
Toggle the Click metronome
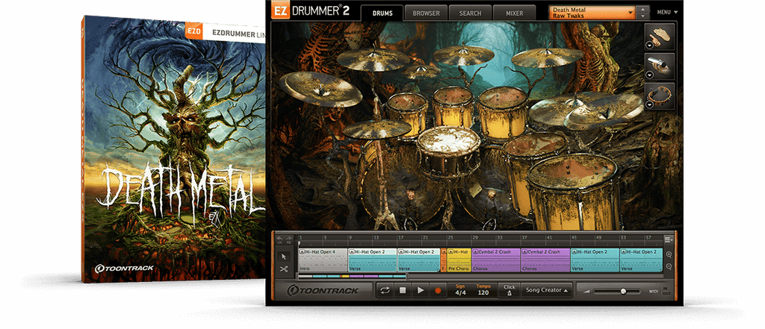coord(510,290)
